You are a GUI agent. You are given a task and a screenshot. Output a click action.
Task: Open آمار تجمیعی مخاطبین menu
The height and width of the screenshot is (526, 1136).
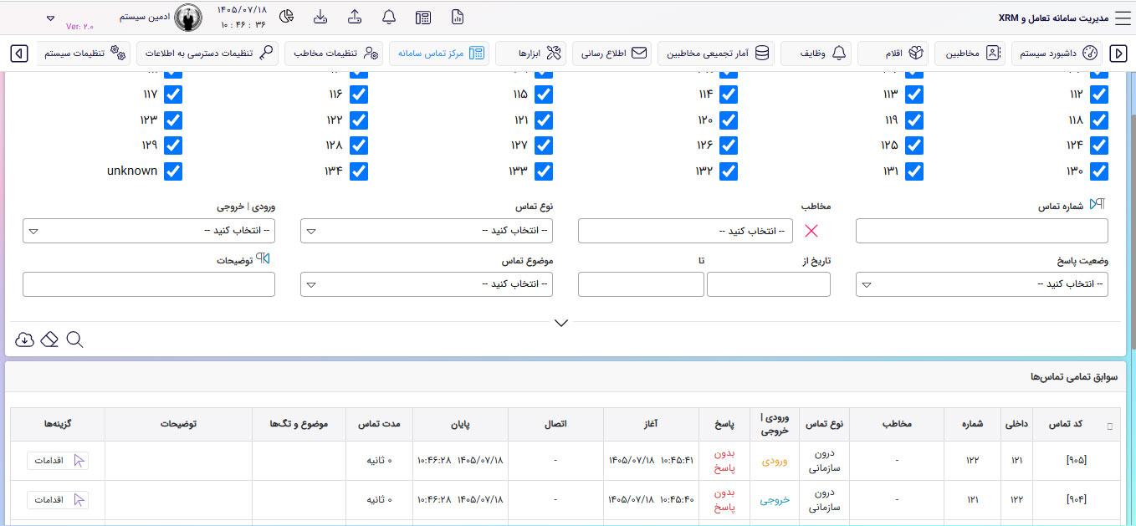tap(716, 54)
